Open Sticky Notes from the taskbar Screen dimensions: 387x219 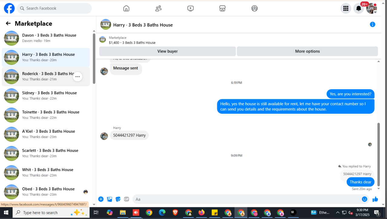pyautogui.click(x=215, y=212)
